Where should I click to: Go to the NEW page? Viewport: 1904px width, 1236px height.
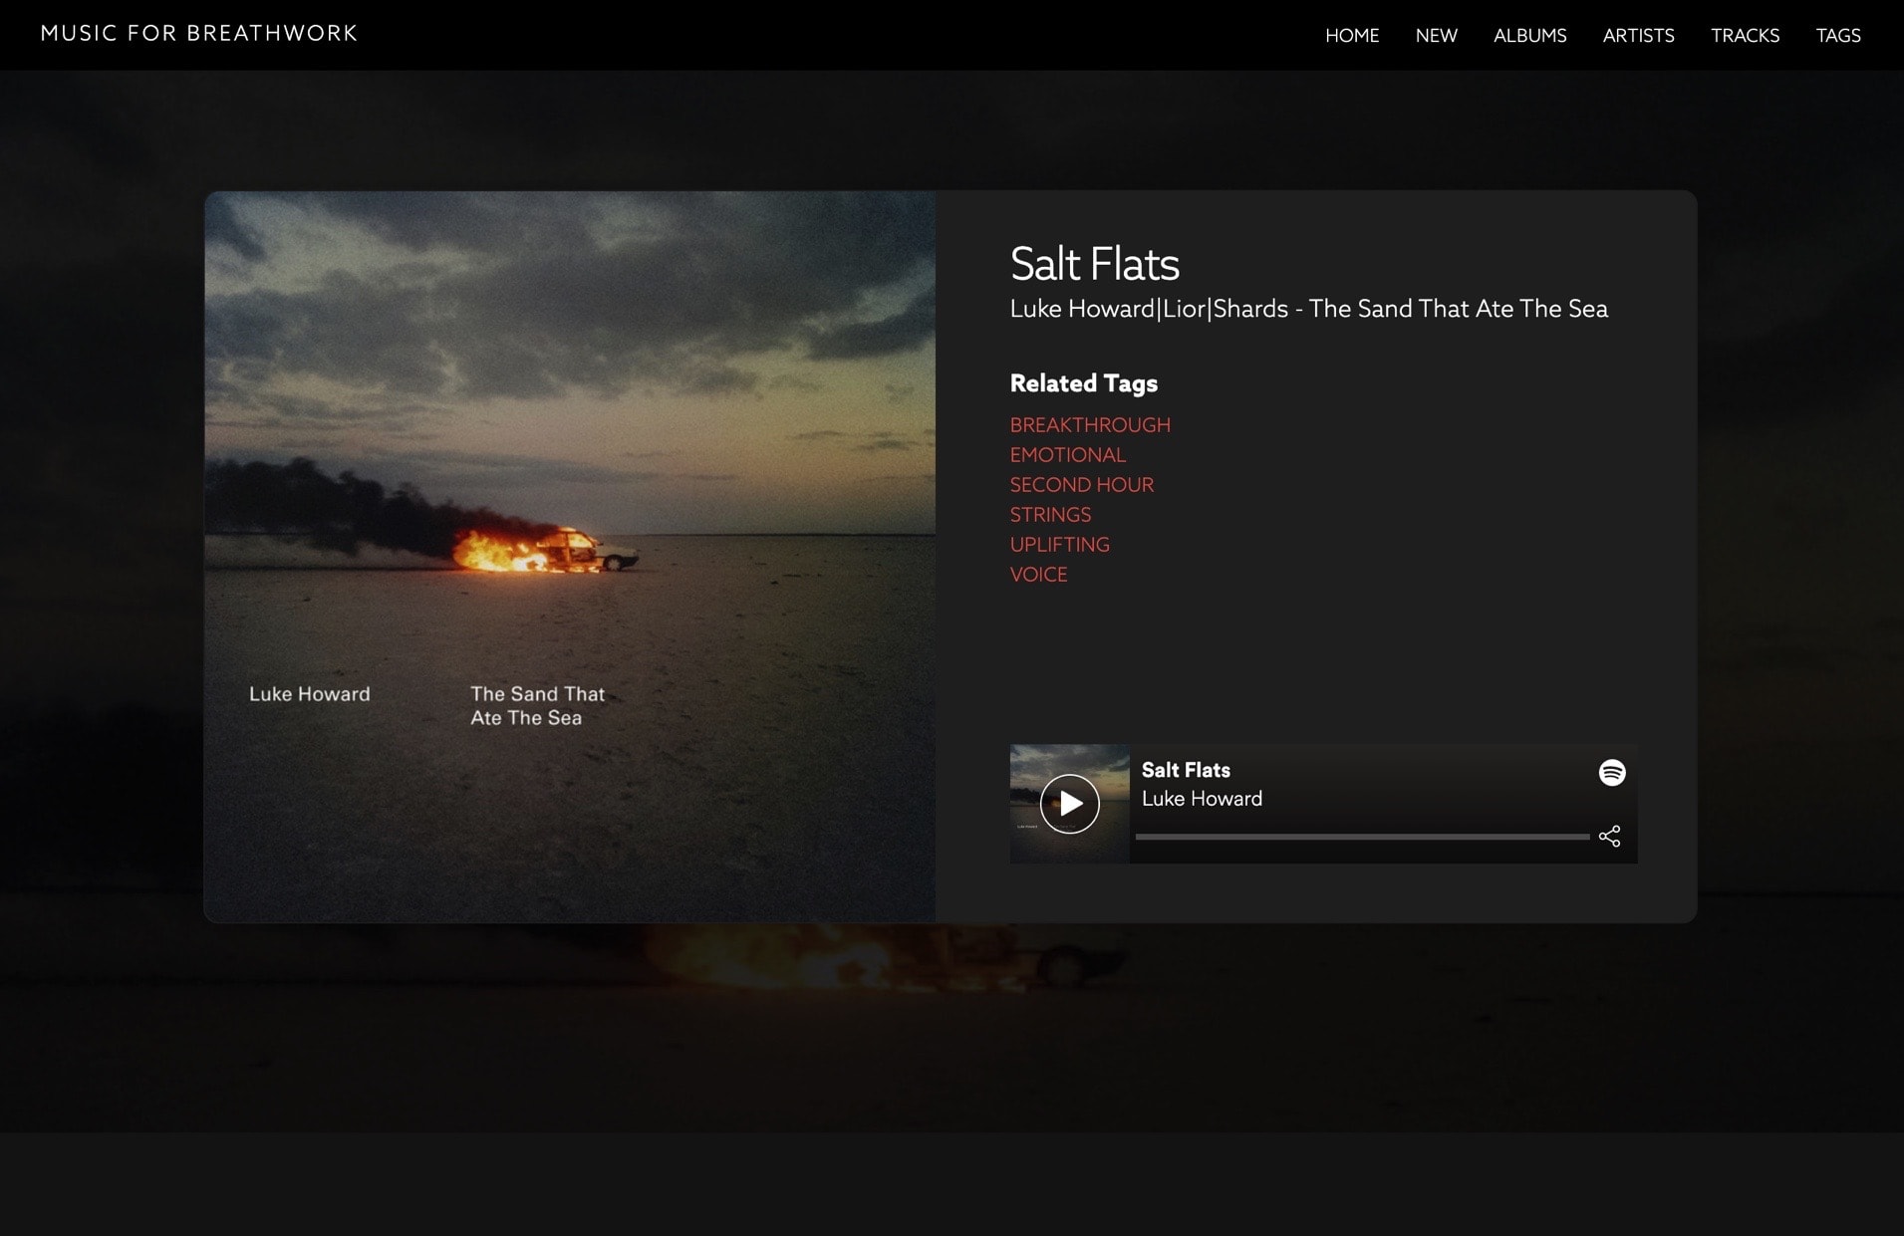click(x=1437, y=36)
